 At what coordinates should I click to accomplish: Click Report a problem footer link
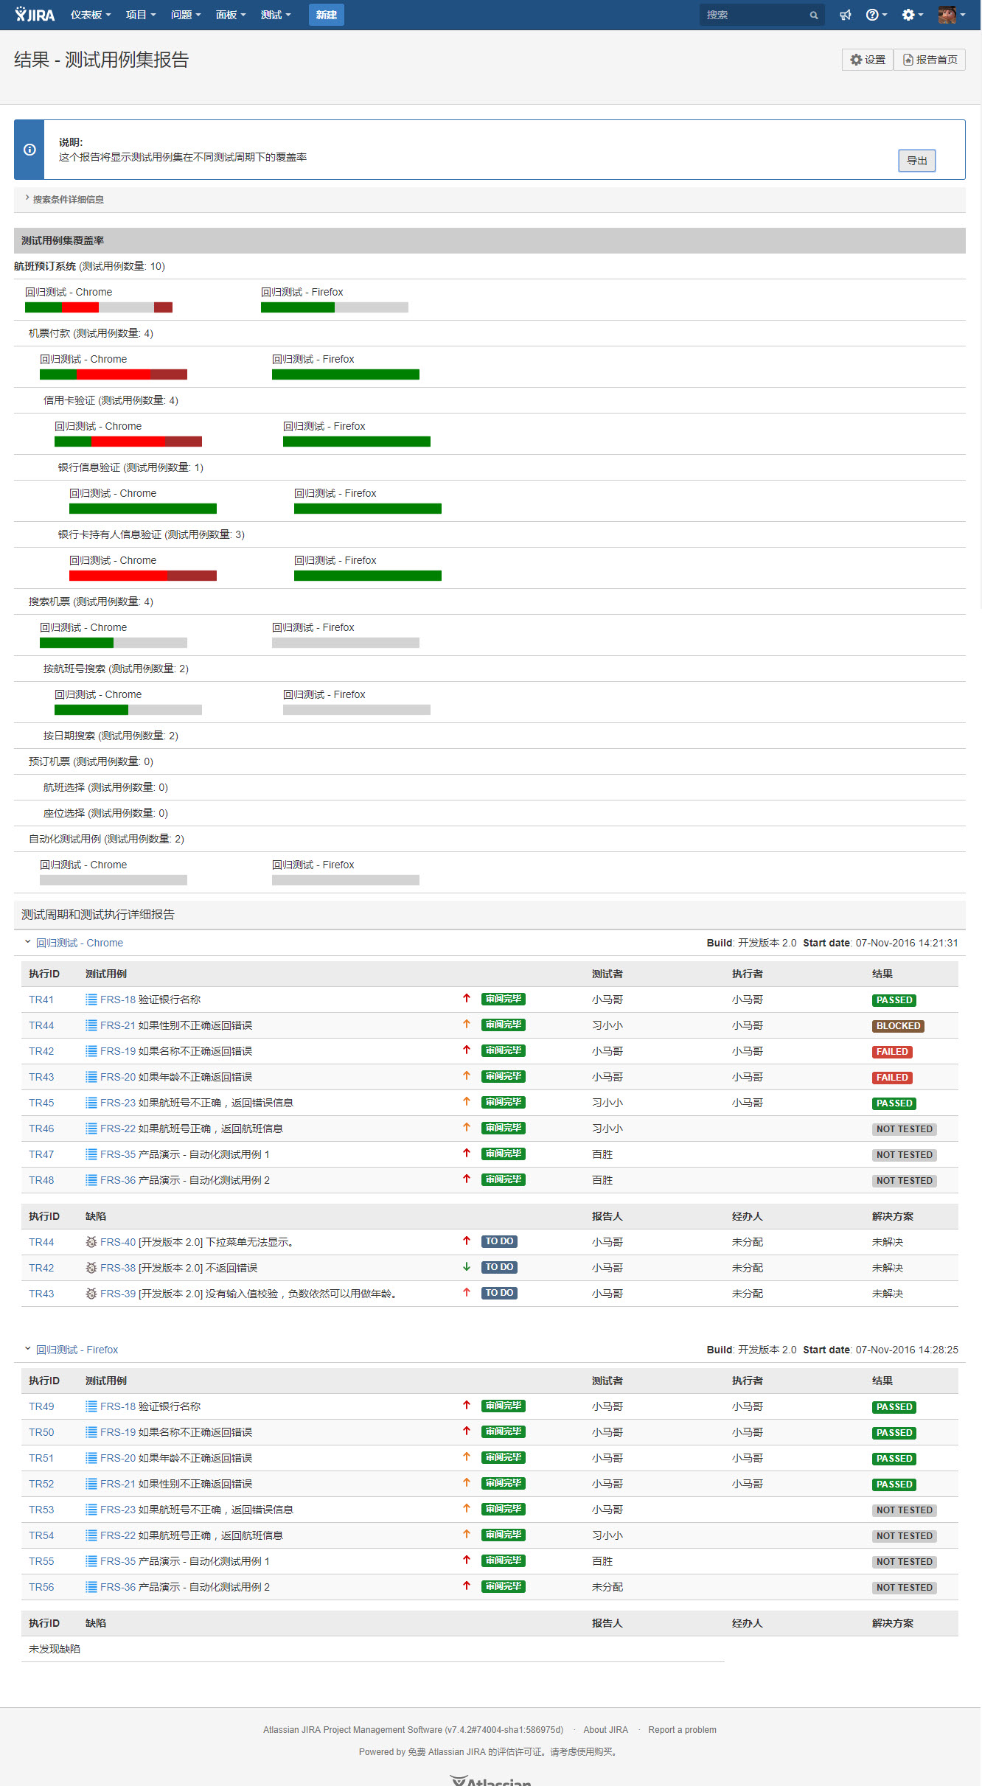(x=682, y=1730)
